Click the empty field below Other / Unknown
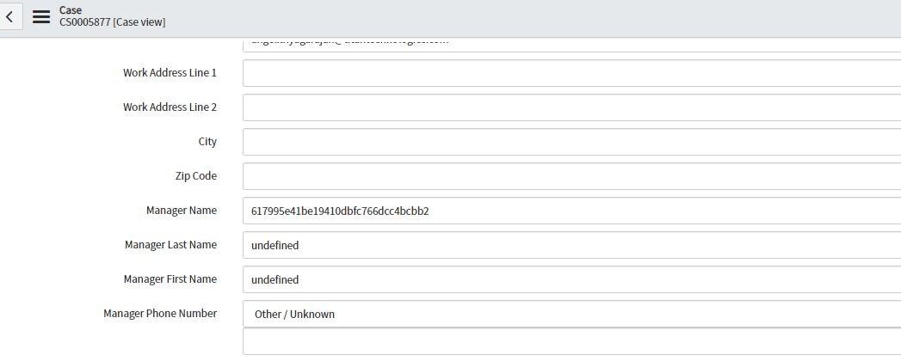 point(571,341)
